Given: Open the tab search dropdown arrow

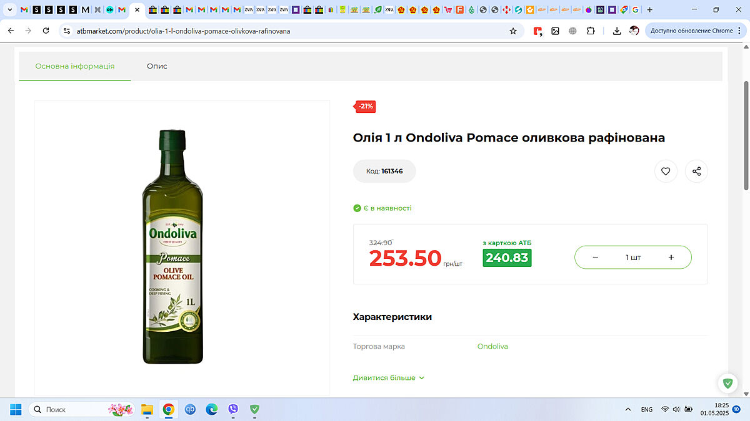Looking at the screenshot, I should [9, 10].
